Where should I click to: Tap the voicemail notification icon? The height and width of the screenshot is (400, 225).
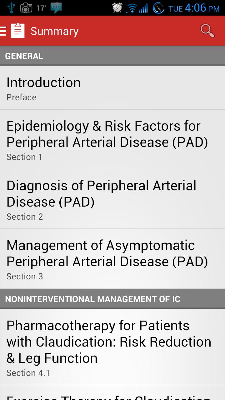[56, 8]
